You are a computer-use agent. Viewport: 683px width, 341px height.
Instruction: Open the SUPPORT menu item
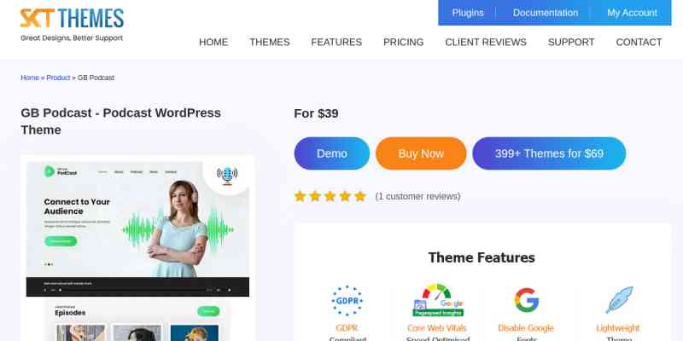pyautogui.click(x=571, y=42)
